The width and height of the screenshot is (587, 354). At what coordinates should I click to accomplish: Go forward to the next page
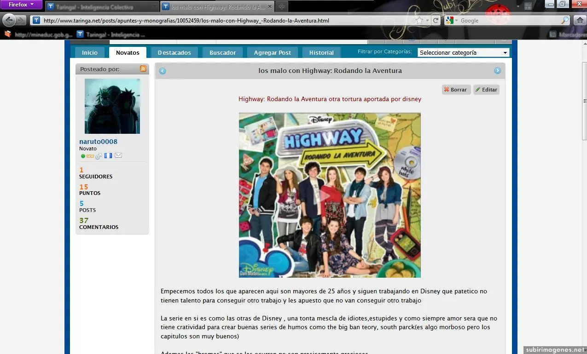coord(21,20)
